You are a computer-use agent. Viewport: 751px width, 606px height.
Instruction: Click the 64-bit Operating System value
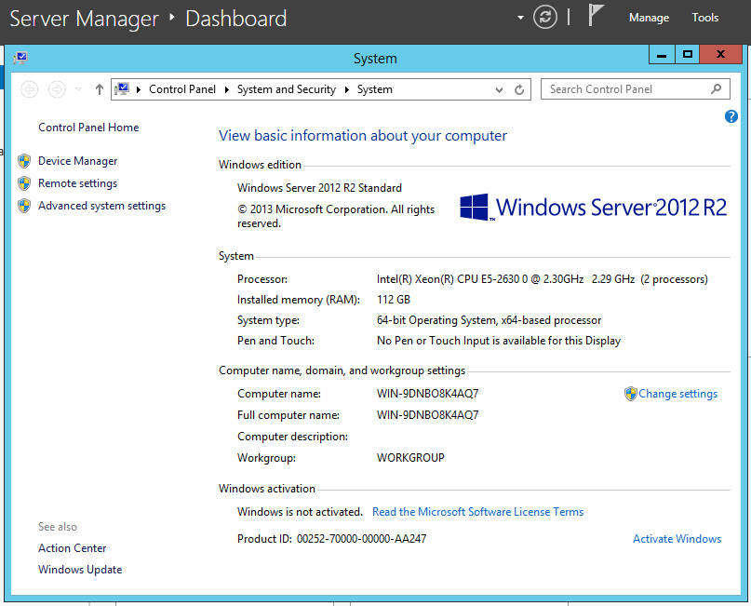(489, 320)
